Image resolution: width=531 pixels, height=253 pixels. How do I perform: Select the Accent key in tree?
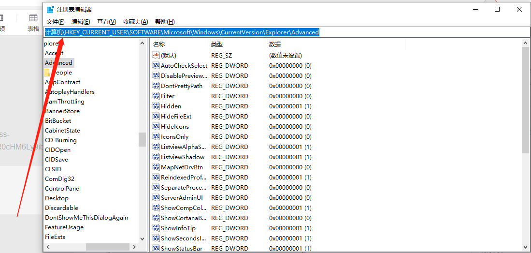coord(54,53)
